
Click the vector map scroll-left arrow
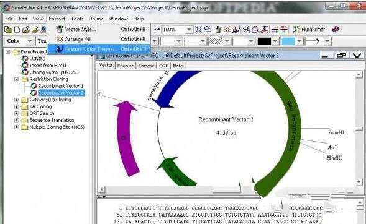tap(101, 189)
